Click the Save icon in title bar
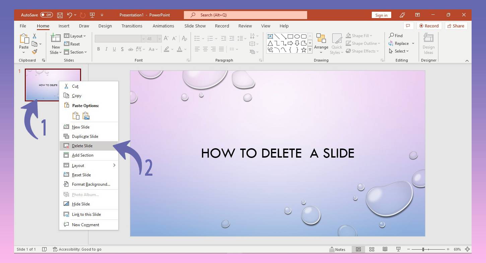 [60, 15]
